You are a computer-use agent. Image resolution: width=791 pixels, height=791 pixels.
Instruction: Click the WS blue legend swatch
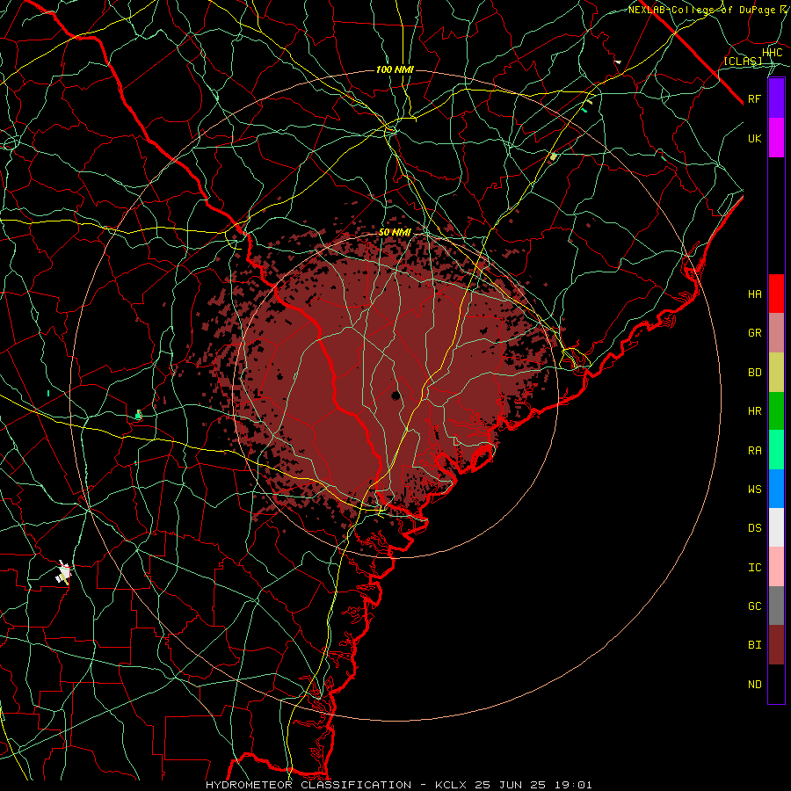776,489
